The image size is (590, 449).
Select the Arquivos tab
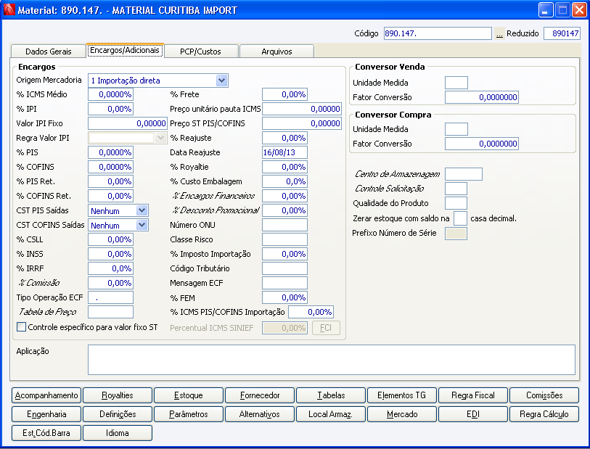276,52
